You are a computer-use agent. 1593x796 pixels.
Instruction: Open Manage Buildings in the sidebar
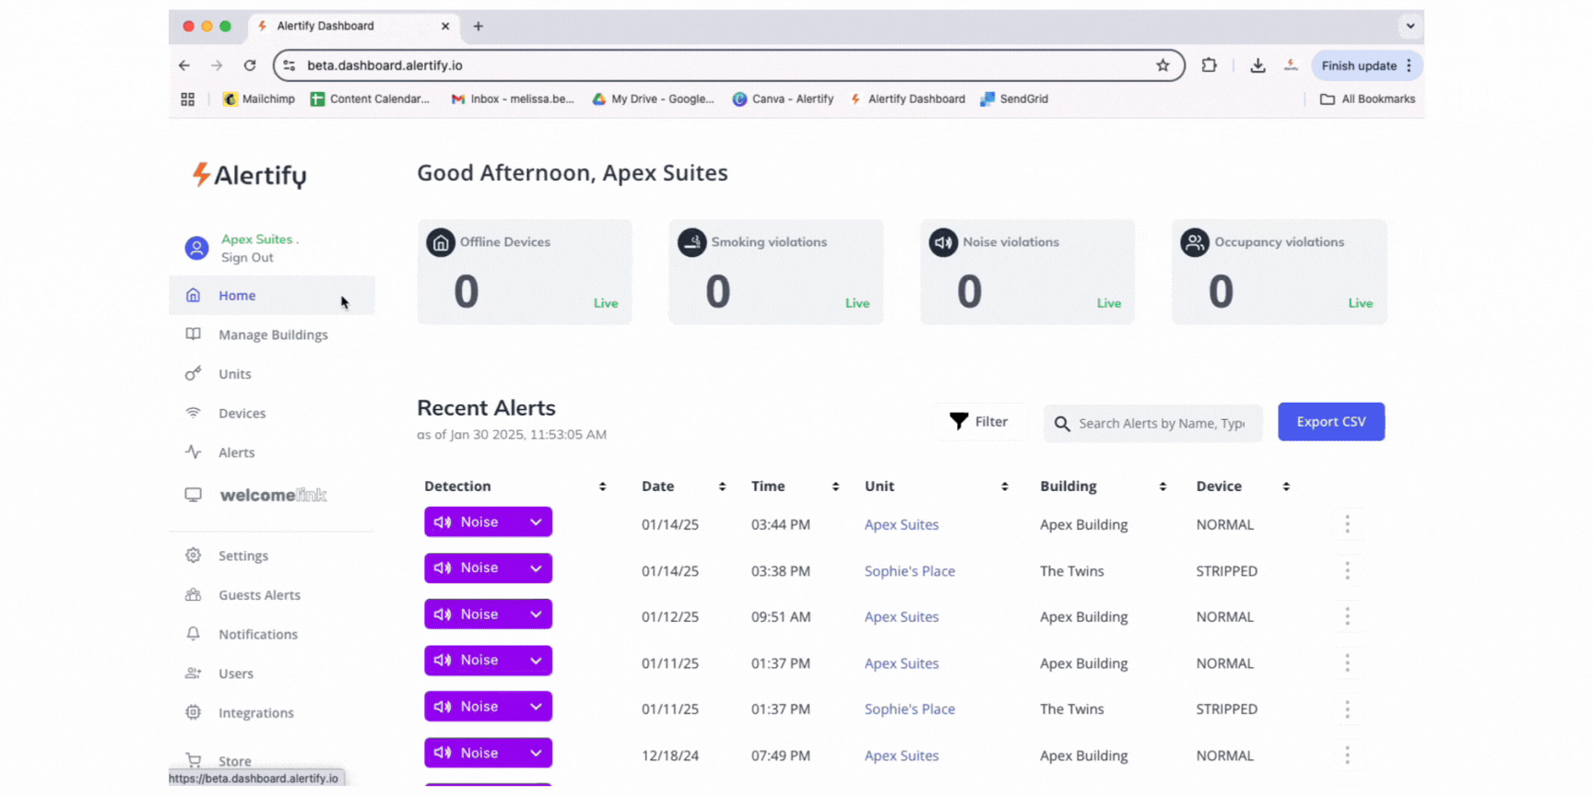coord(273,334)
